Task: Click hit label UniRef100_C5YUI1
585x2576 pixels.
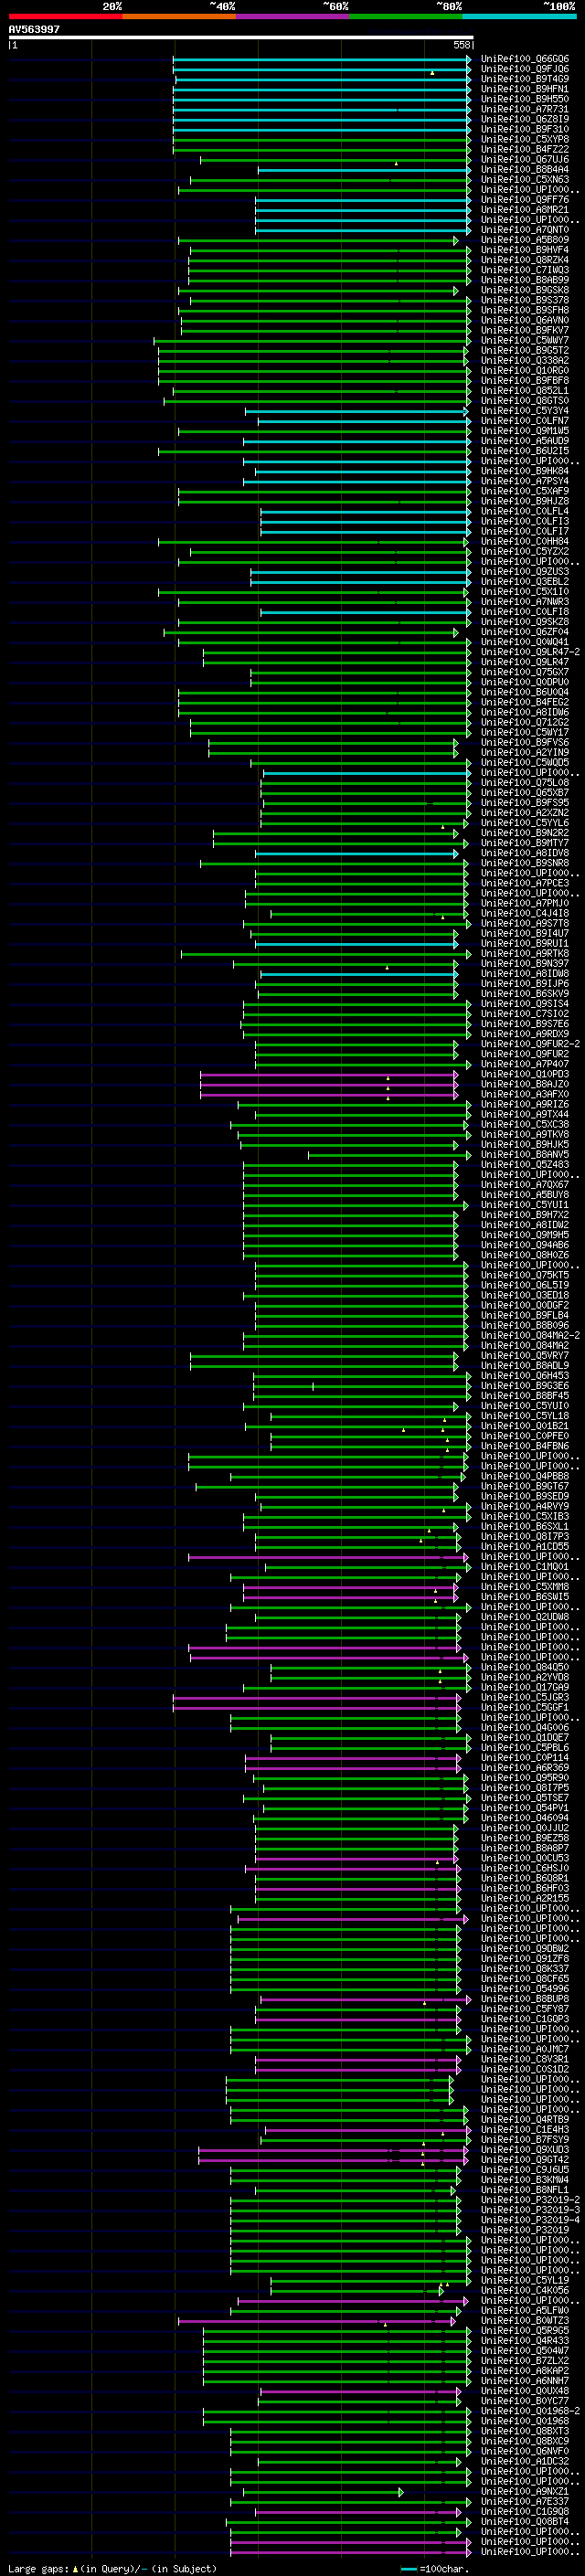Action: [x=524, y=1205]
